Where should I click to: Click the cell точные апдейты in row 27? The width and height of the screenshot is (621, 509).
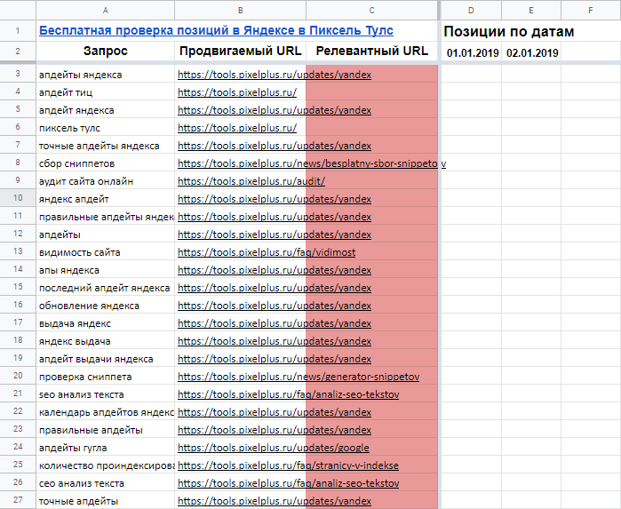[x=106, y=501]
